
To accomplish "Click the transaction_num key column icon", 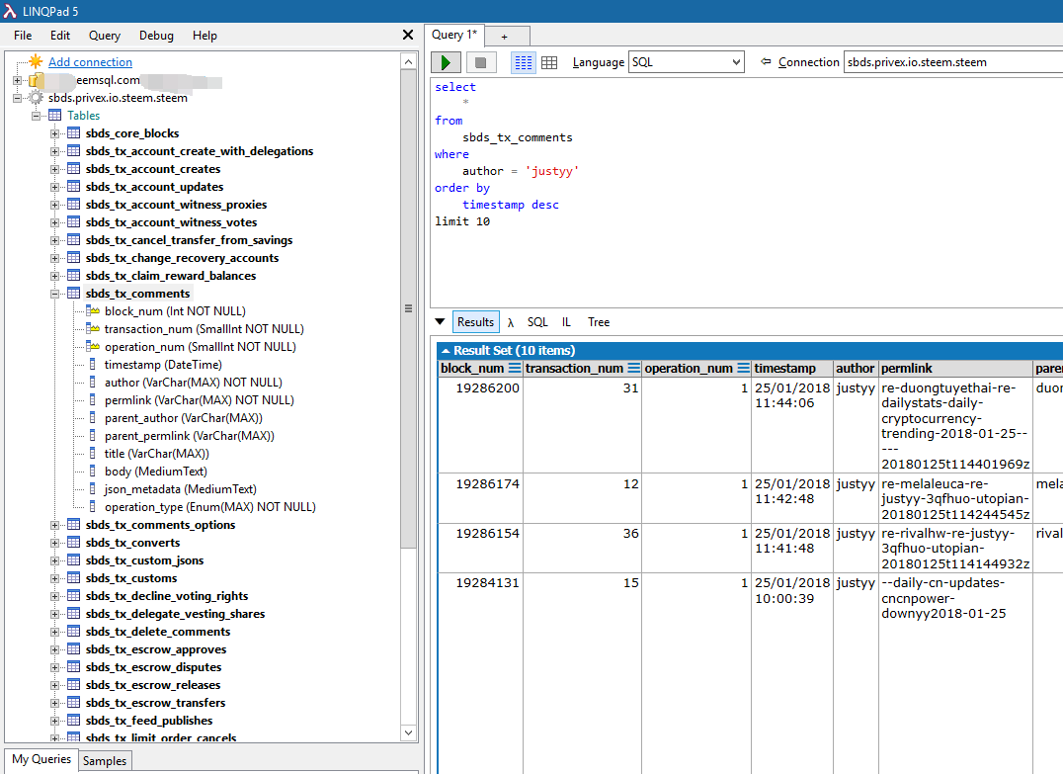I will [93, 328].
